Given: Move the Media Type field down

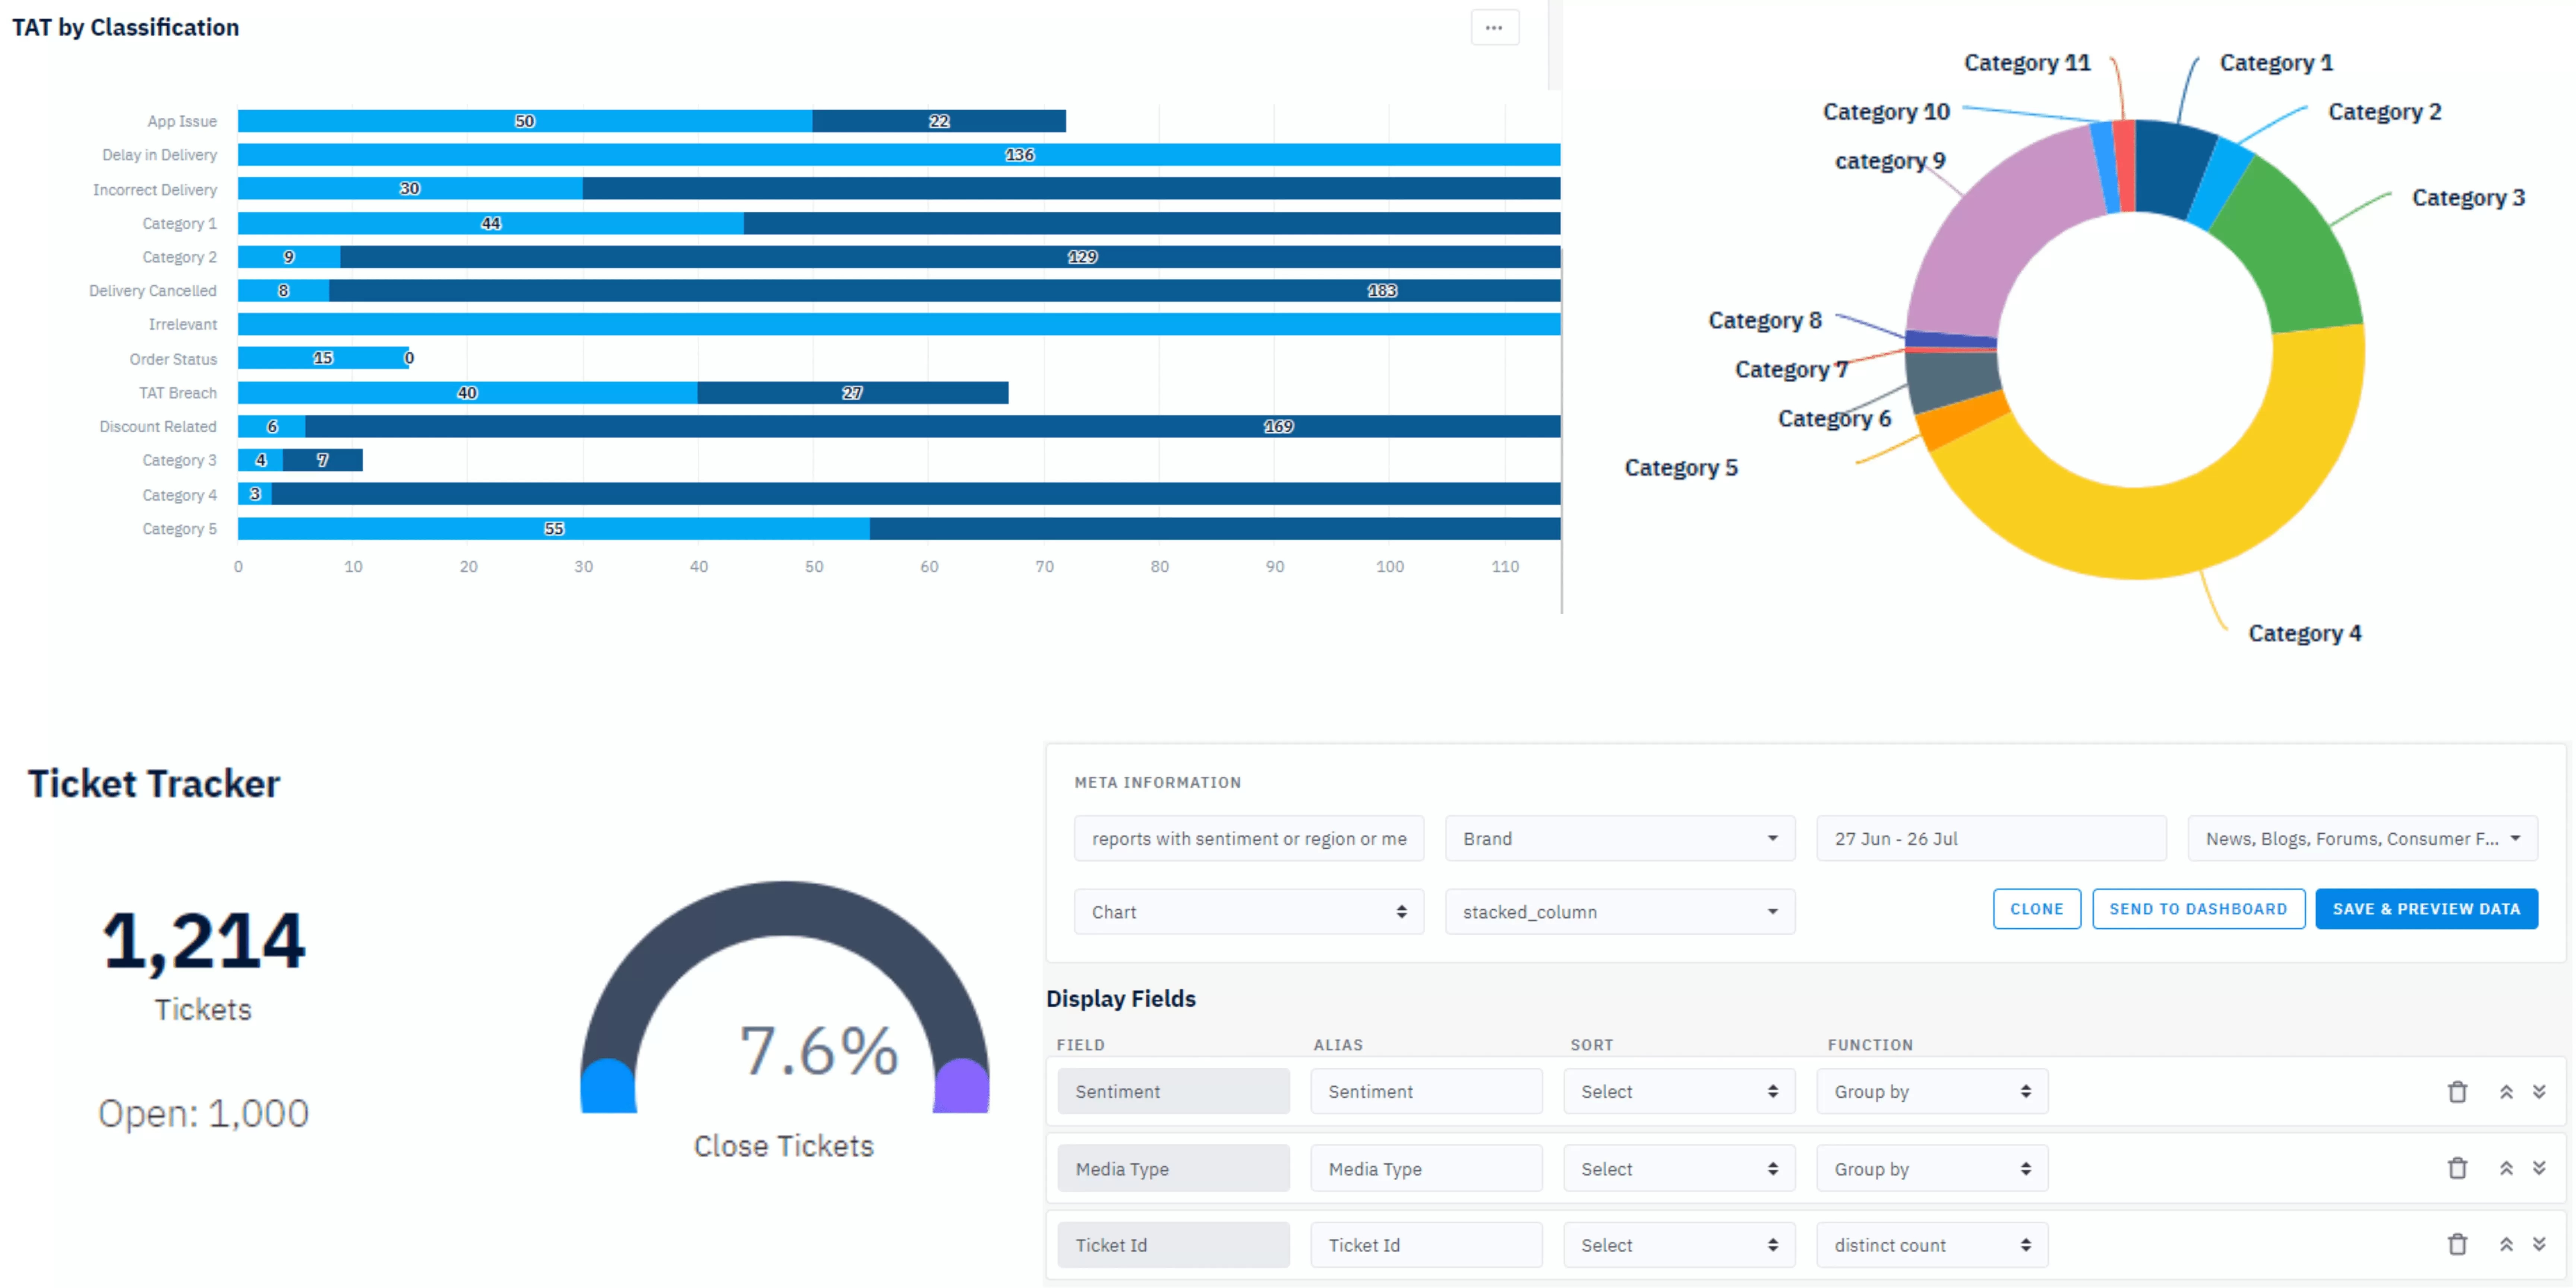Looking at the screenshot, I should coord(2538,1168).
